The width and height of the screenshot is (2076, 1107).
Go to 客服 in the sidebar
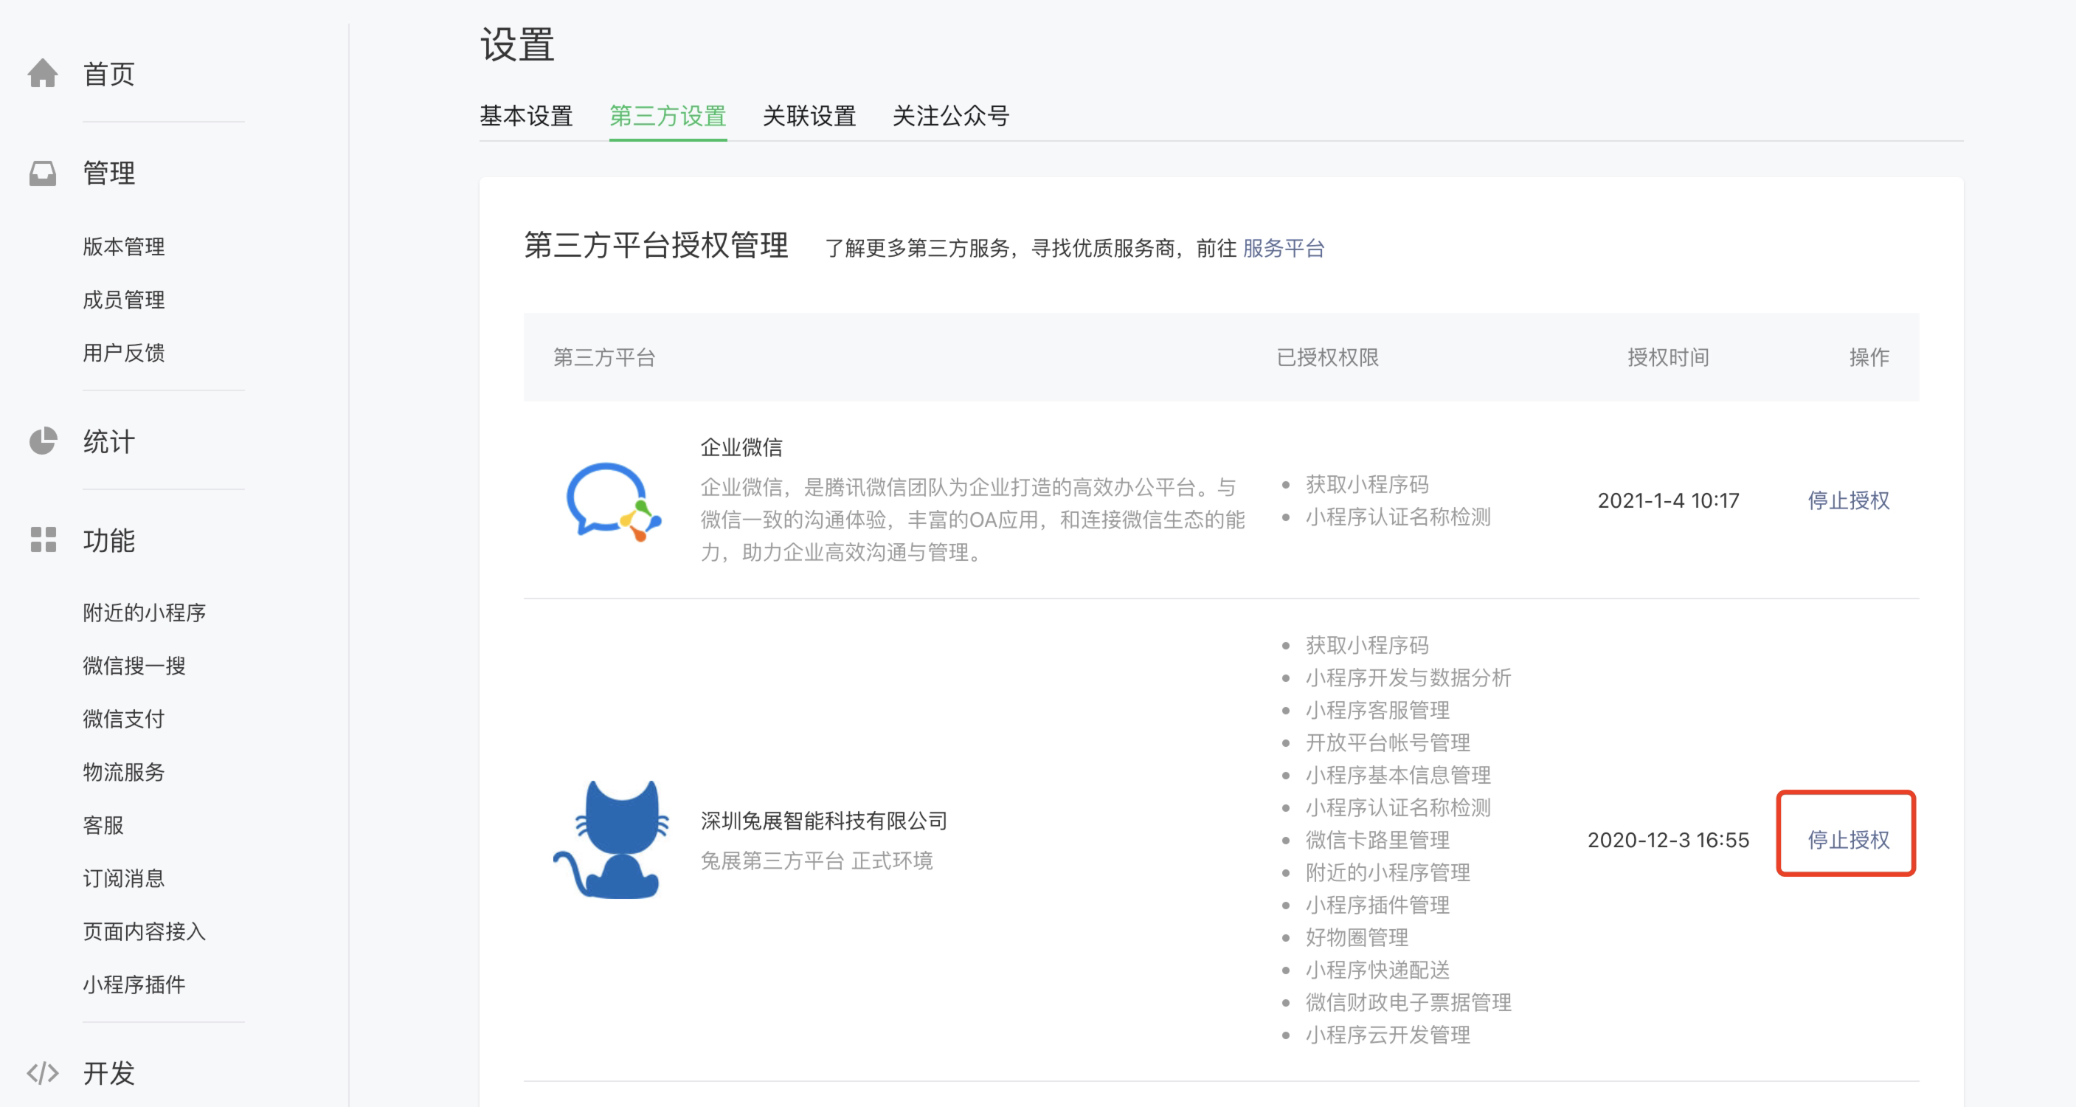(x=103, y=826)
